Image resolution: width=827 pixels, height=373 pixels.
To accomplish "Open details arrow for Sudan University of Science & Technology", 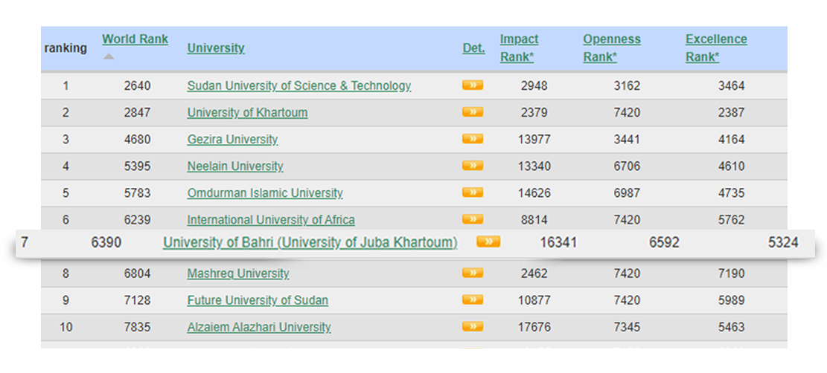I will pyautogui.click(x=473, y=85).
